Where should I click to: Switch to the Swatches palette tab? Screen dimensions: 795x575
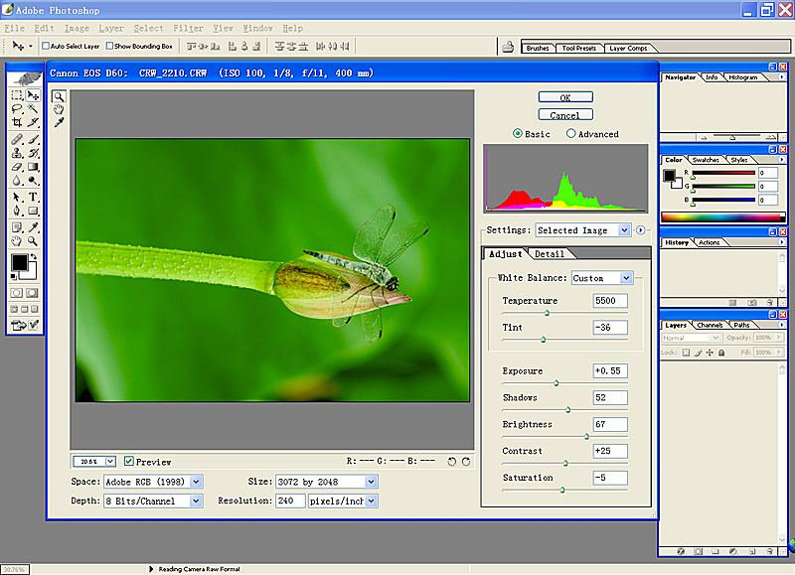pyautogui.click(x=706, y=160)
